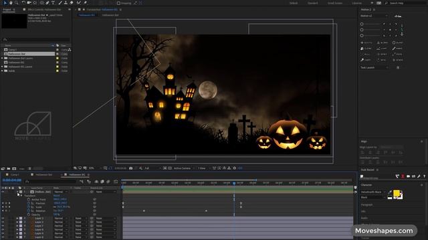The image size is (428, 240).
Task: Open the Motion v2 dropdown
Action: 374,16
